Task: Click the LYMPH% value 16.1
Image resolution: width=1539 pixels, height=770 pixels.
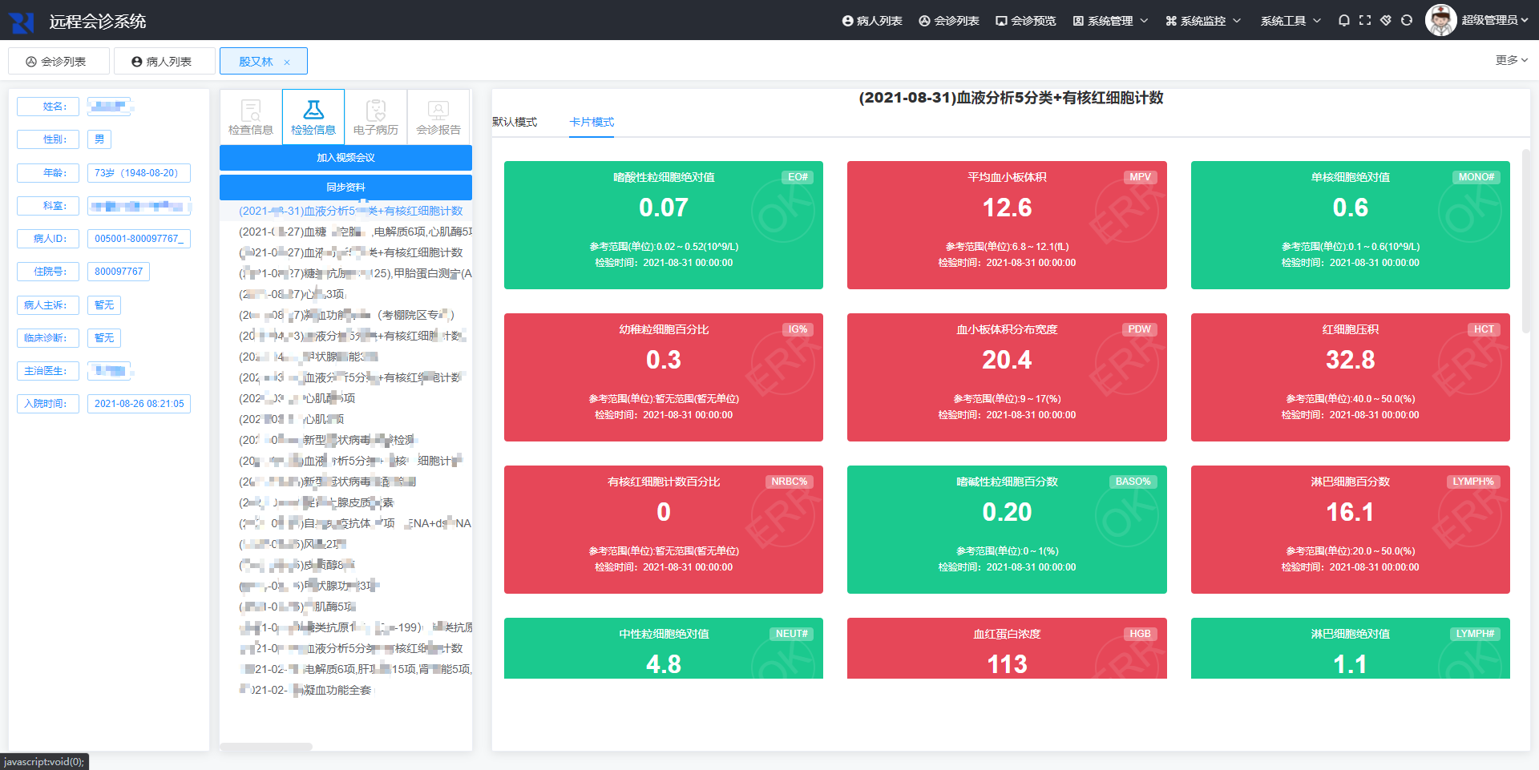Action: click(1351, 512)
